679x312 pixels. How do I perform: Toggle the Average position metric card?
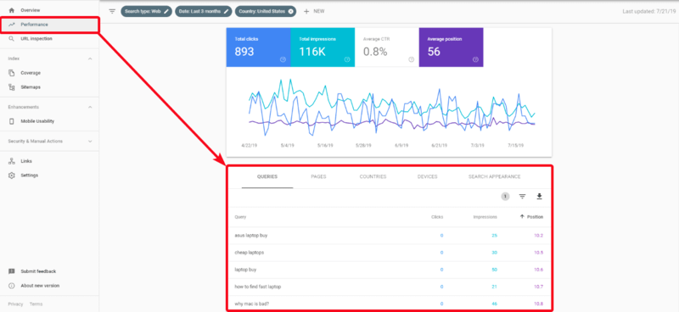[x=451, y=47]
